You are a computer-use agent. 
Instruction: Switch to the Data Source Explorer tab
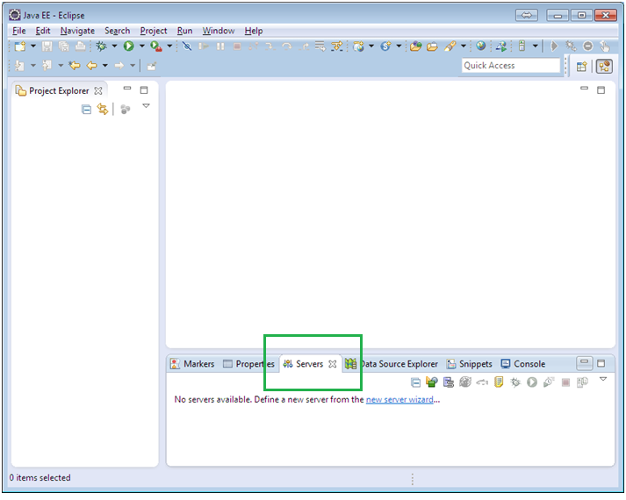point(392,364)
